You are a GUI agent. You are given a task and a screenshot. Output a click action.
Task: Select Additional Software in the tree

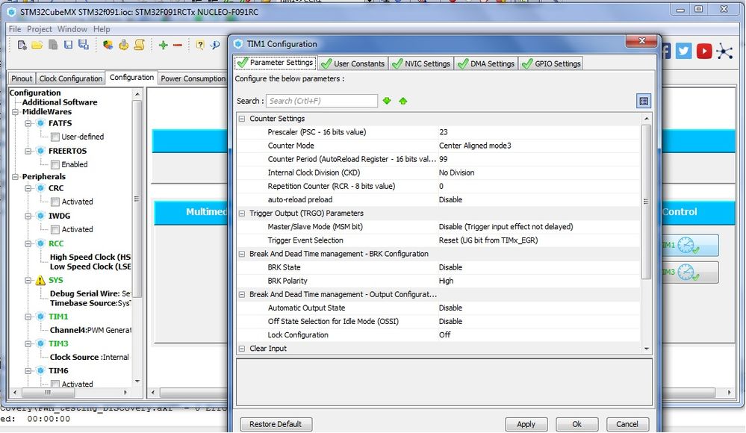click(x=60, y=102)
